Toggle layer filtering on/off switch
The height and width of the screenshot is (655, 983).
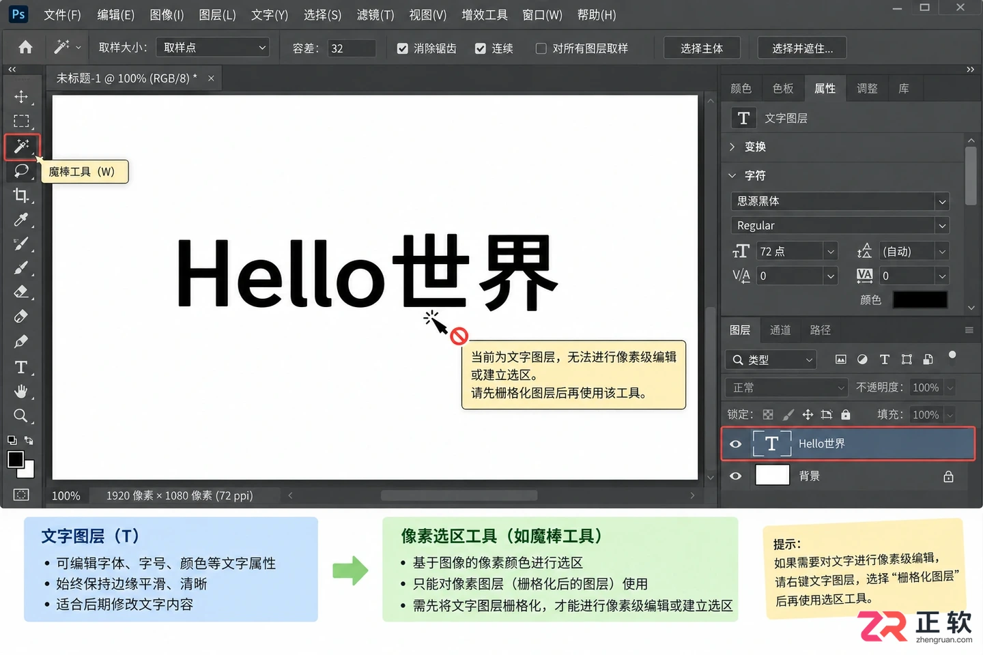click(952, 355)
